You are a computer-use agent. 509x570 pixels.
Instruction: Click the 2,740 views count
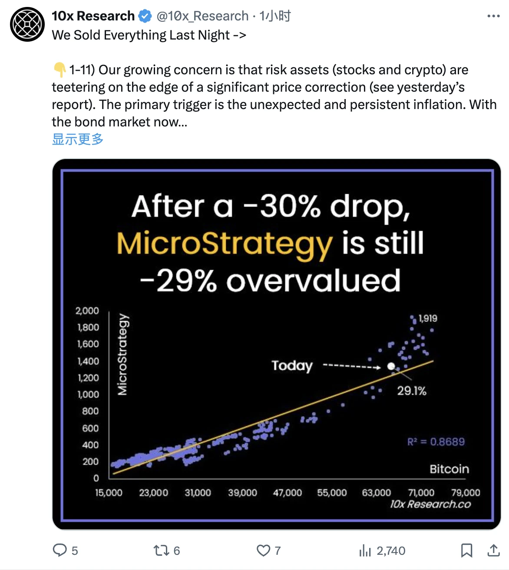pos(391,551)
